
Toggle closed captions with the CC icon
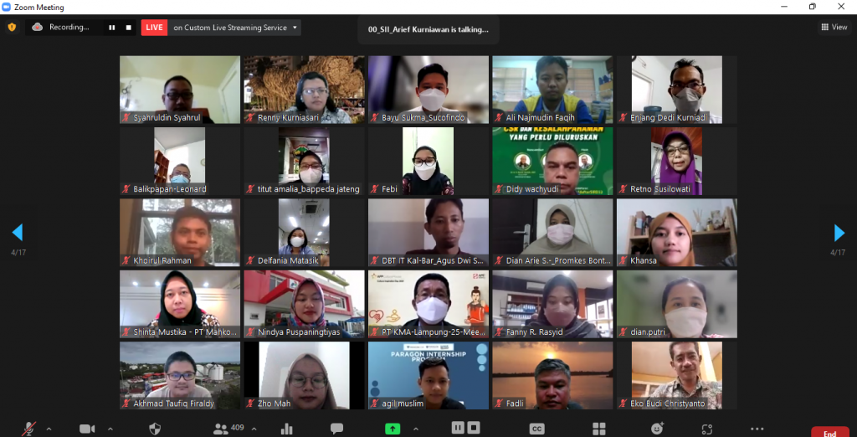tap(536, 429)
